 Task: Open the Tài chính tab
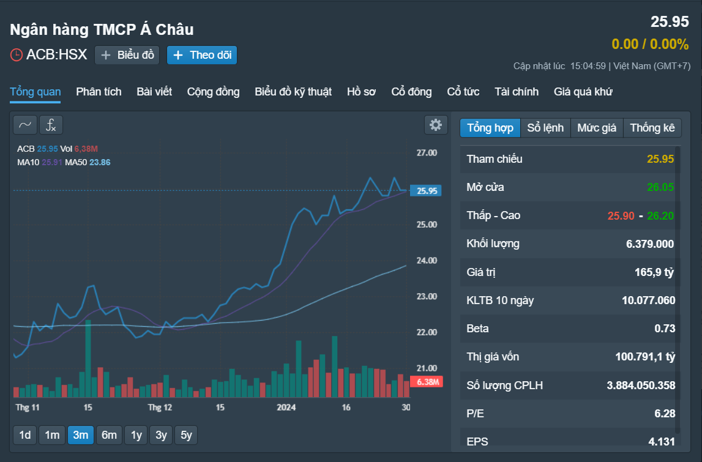point(516,92)
